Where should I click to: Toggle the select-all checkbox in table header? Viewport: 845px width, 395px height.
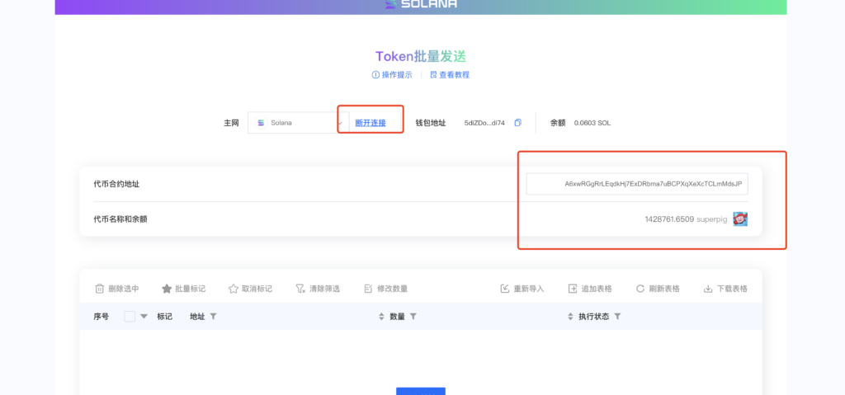point(130,317)
